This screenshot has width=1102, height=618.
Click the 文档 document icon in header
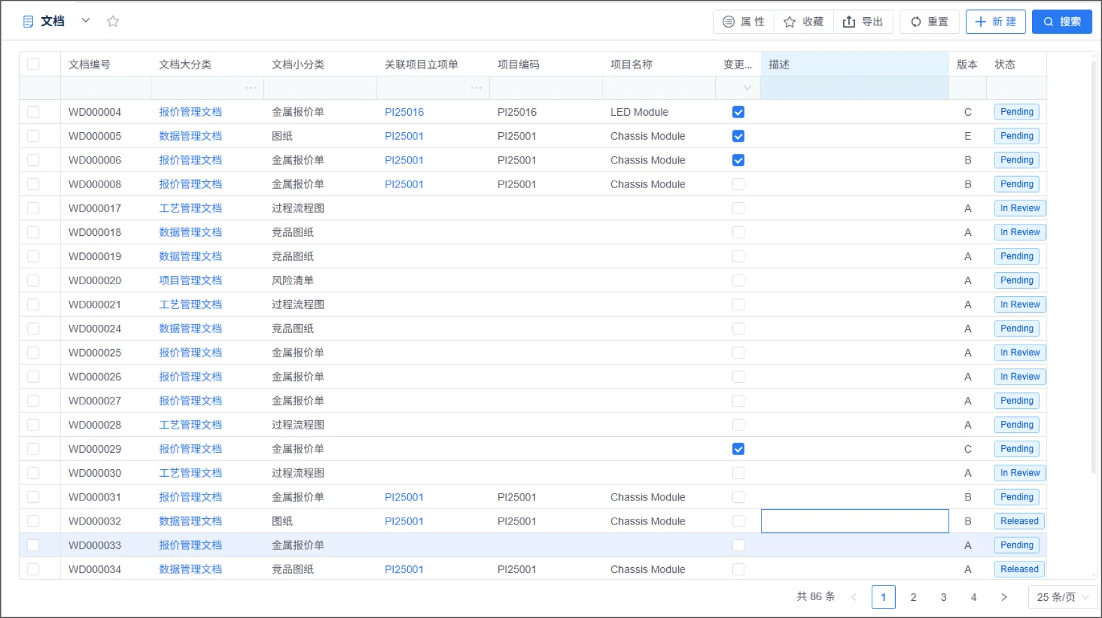(x=28, y=22)
